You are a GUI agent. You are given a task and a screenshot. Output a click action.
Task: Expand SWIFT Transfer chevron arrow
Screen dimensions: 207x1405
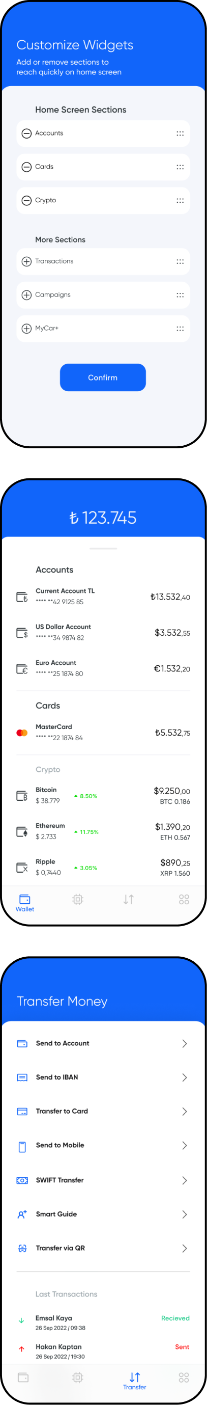pyautogui.click(x=184, y=1180)
